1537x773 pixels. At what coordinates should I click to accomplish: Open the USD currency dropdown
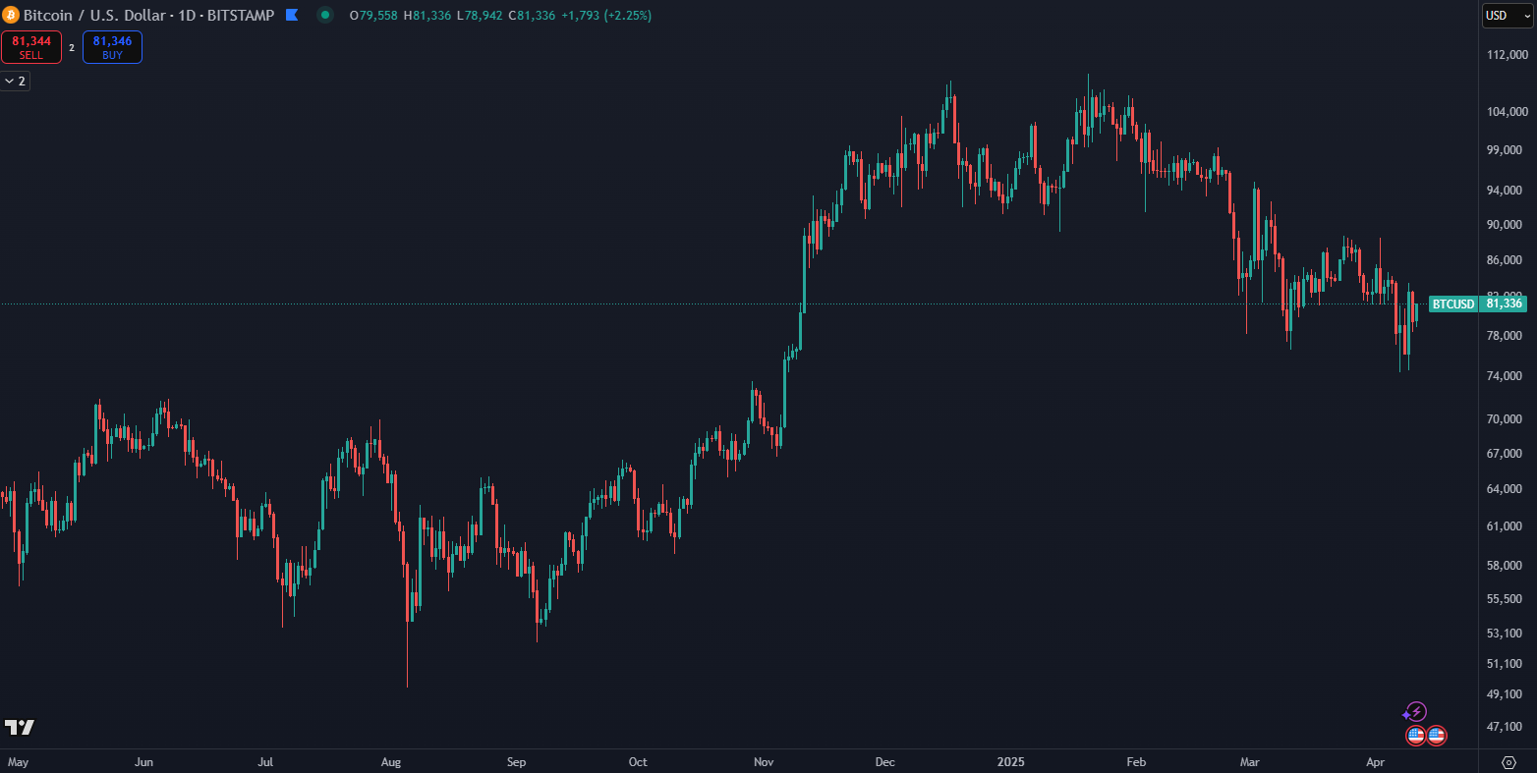pos(1508,16)
